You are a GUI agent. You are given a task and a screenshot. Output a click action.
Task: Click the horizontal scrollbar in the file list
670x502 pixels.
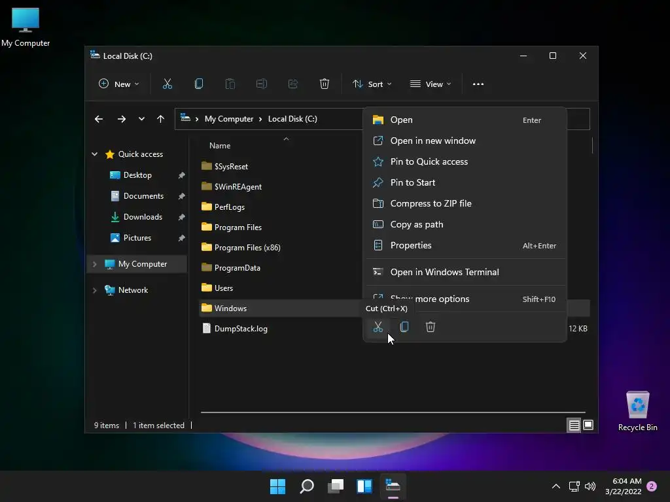(x=393, y=412)
